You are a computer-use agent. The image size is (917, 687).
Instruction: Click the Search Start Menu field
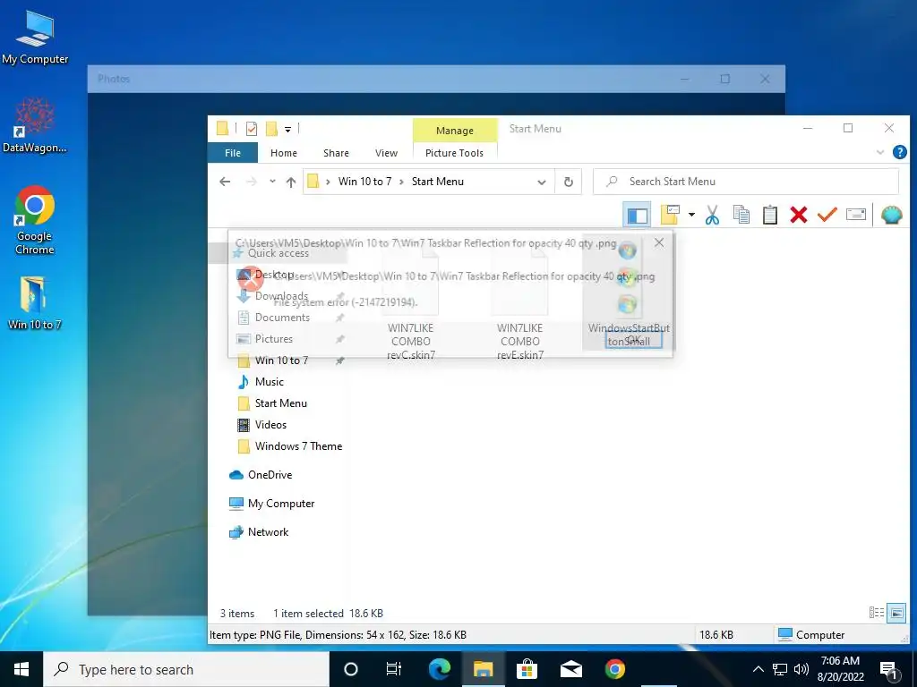[746, 182]
